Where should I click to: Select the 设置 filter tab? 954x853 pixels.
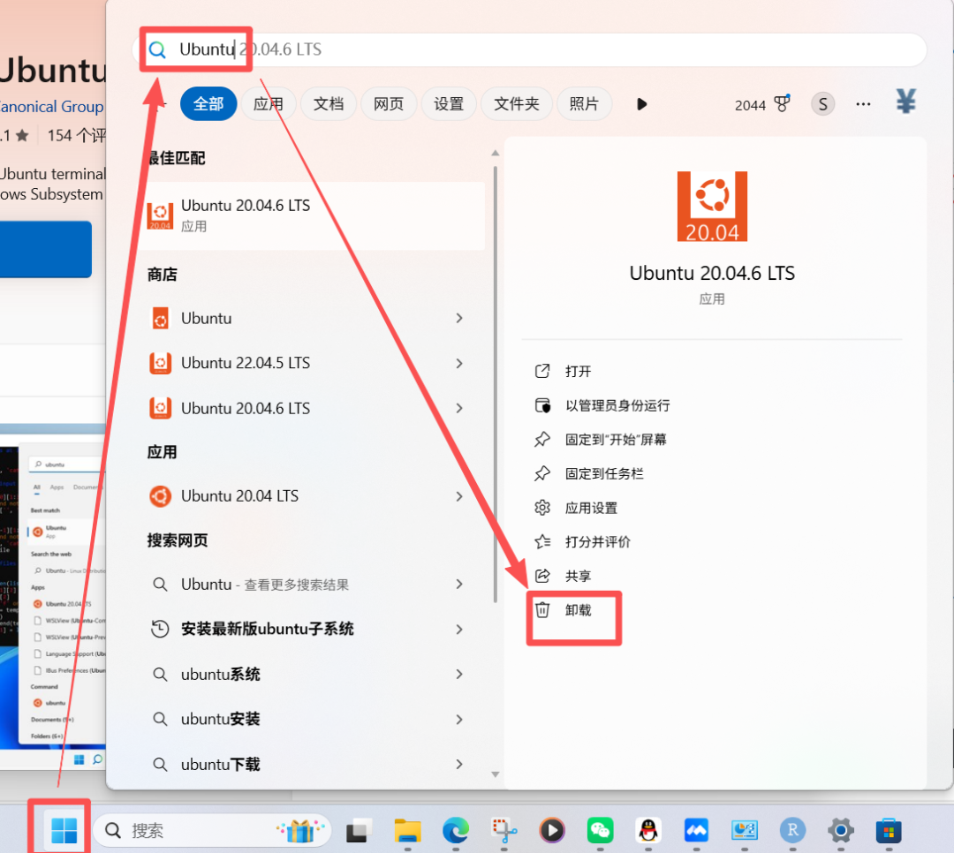449,104
